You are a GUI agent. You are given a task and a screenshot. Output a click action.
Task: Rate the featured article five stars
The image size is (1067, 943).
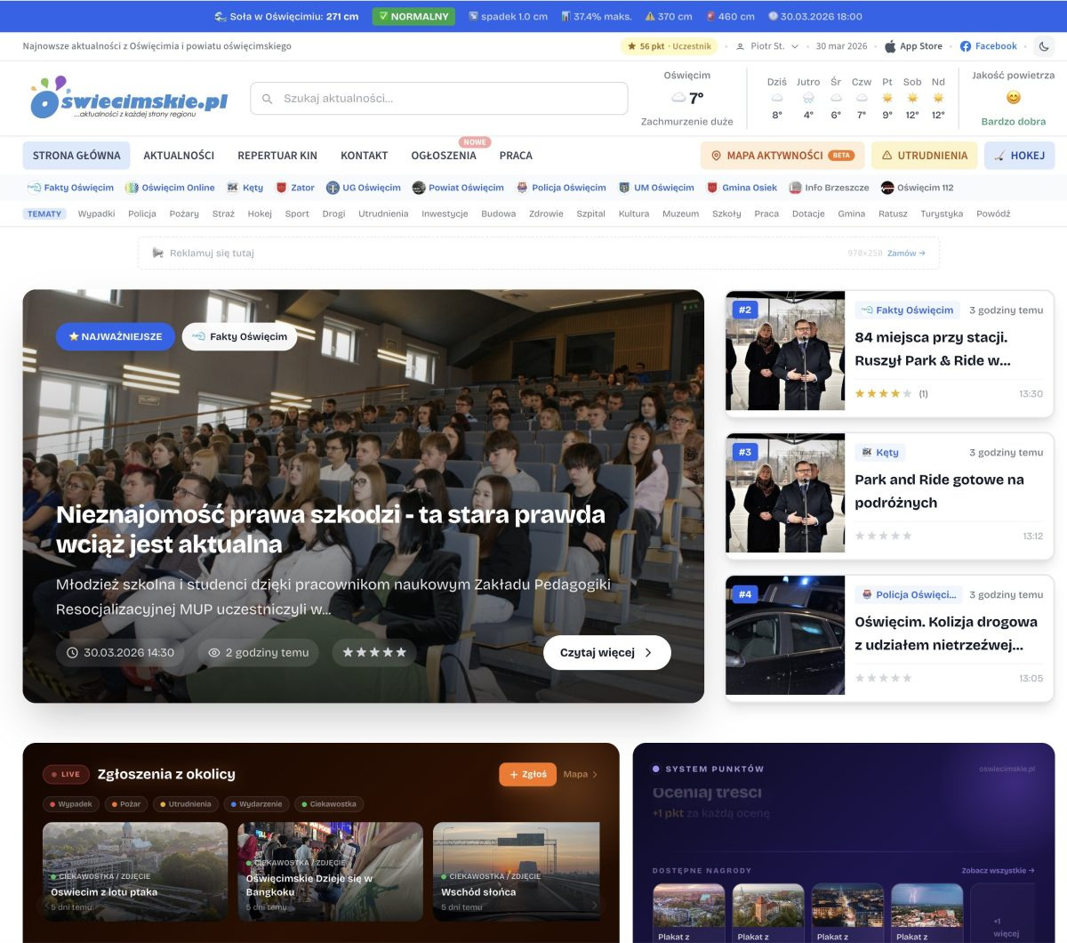(400, 653)
